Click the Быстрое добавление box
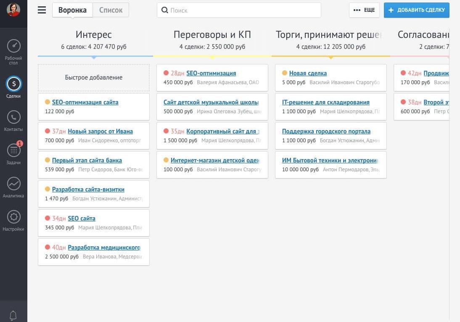 pyautogui.click(x=94, y=77)
